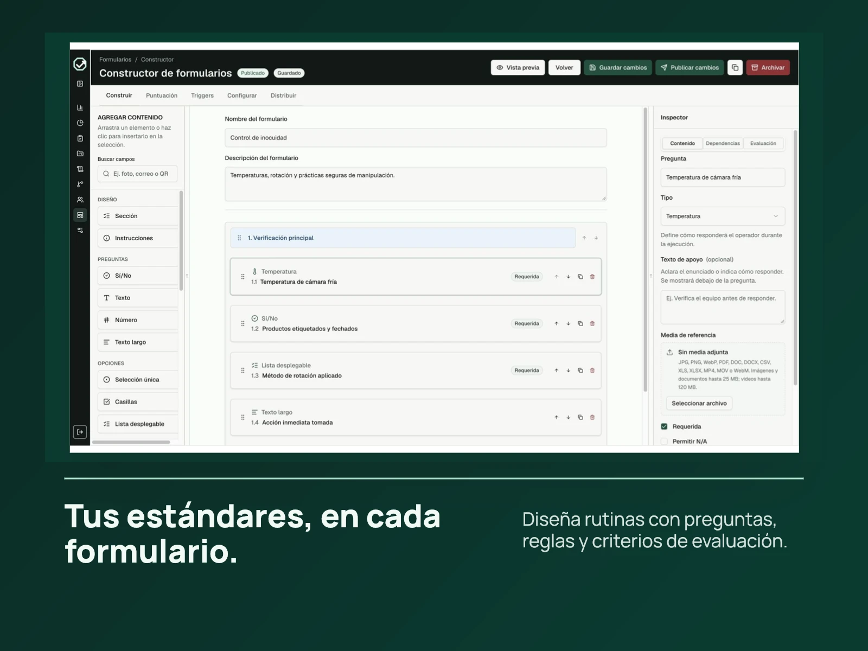Add a Sí/No question element
The image size is (868, 651).
pyautogui.click(x=138, y=276)
